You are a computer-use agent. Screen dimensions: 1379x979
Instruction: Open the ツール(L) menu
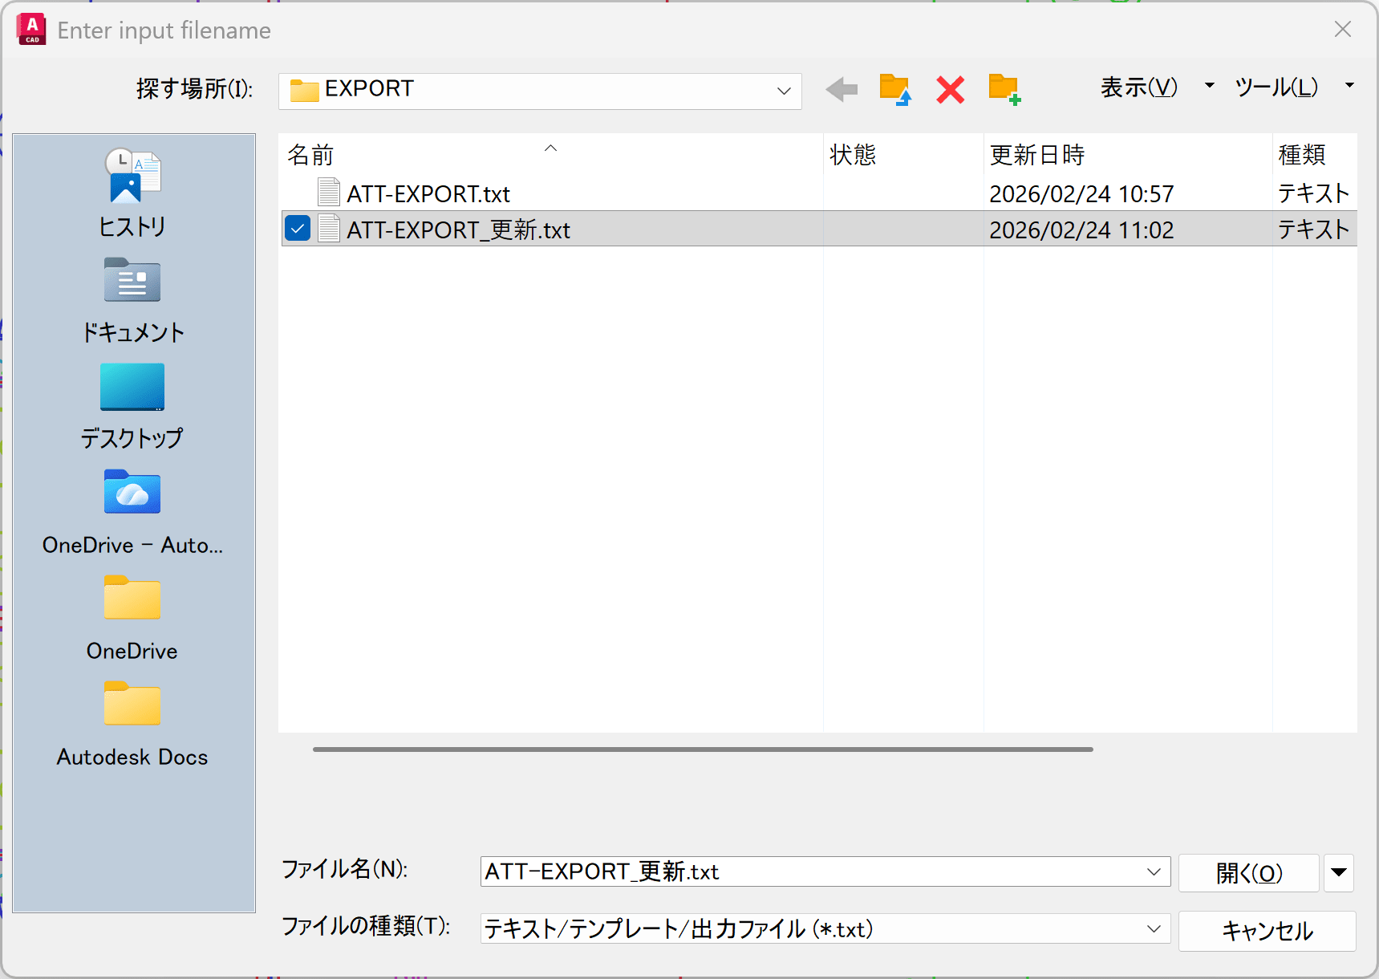coord(1276,87)
